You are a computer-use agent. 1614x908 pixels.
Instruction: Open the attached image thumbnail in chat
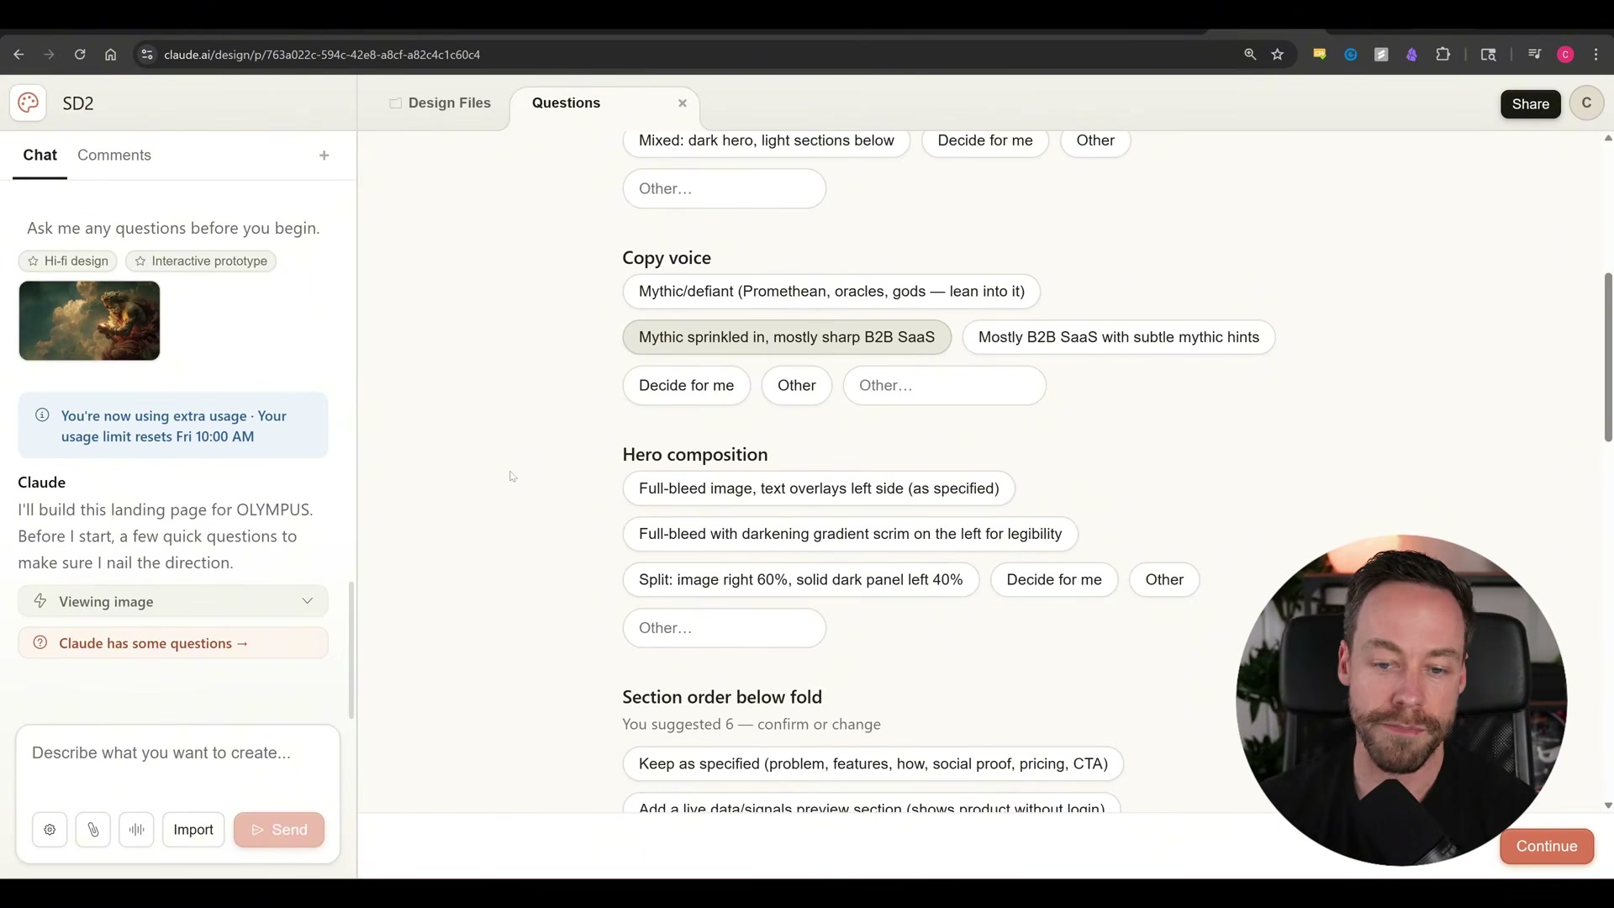tap(89, 320)
